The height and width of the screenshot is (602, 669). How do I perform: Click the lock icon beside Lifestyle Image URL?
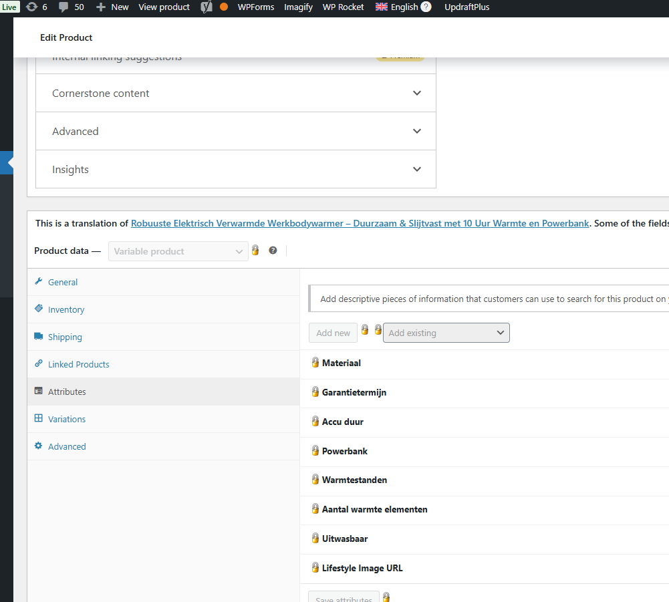pos(315,568)
